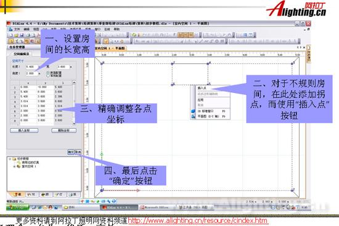Screen dimensions: 339x226
Task: Collapse the root project tree node
Action: click(x=10, y=159)
